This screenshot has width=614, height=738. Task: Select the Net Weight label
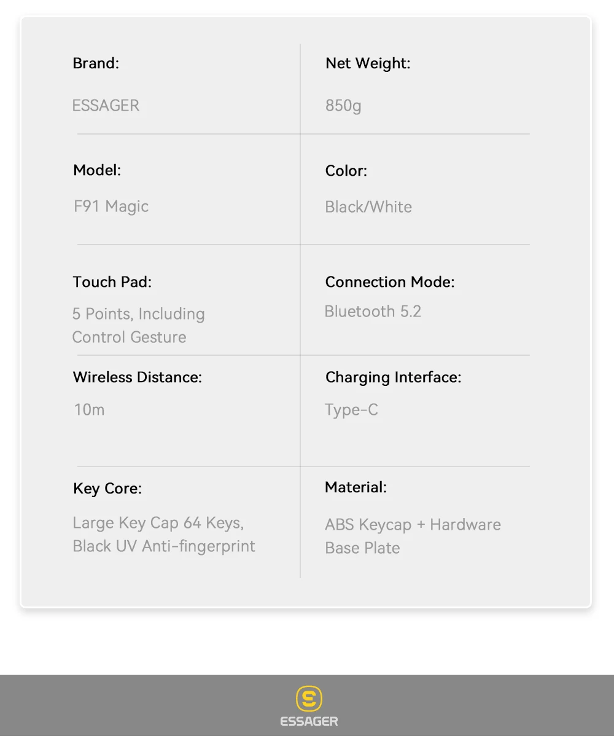pos(368,63)
